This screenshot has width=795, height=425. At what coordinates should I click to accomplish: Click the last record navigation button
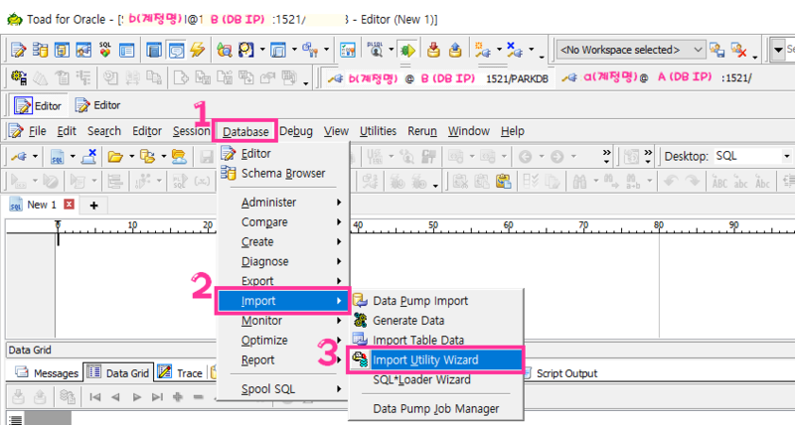click(158, 397)
